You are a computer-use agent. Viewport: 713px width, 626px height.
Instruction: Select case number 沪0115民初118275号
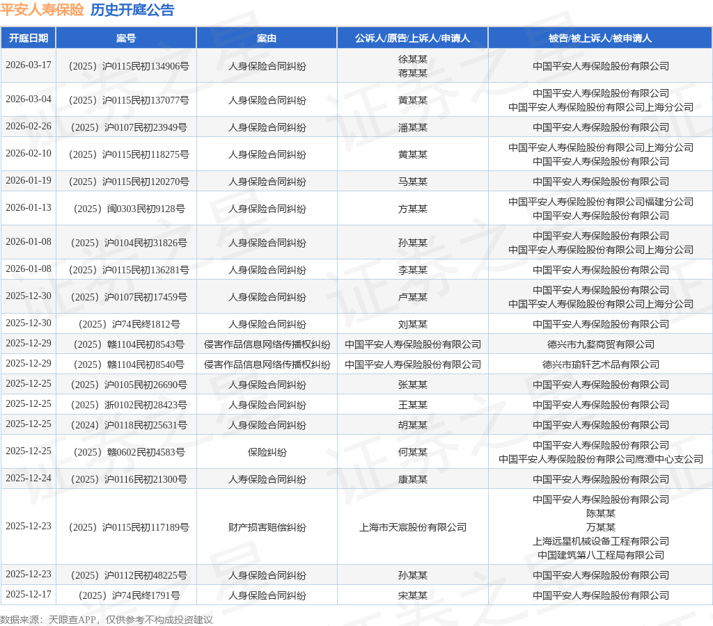[x=129, y=154]
